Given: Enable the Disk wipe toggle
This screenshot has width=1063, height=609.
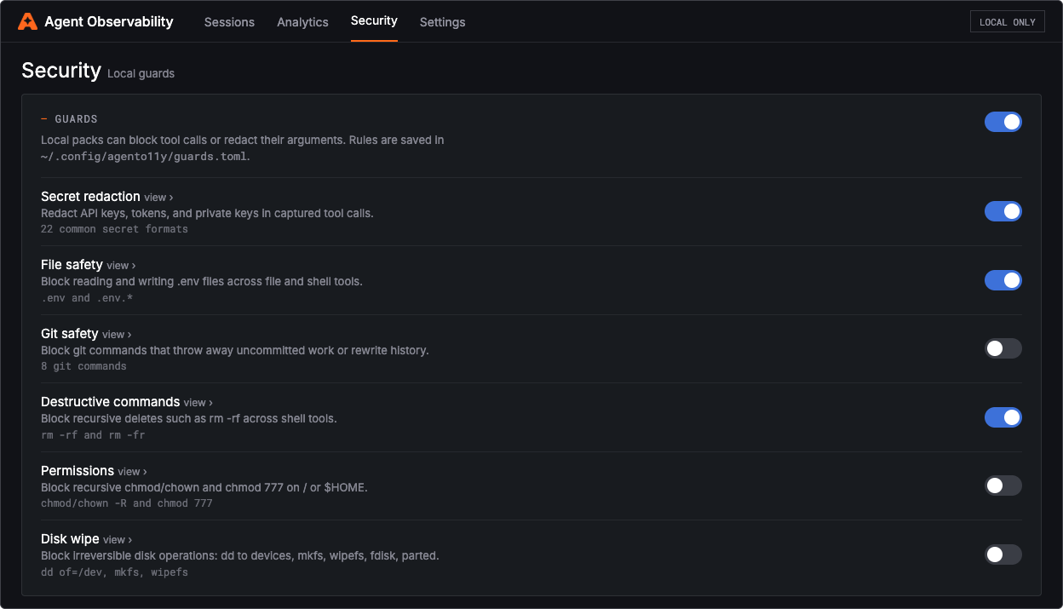Looking at the screenshot, I should (1003, 554).
